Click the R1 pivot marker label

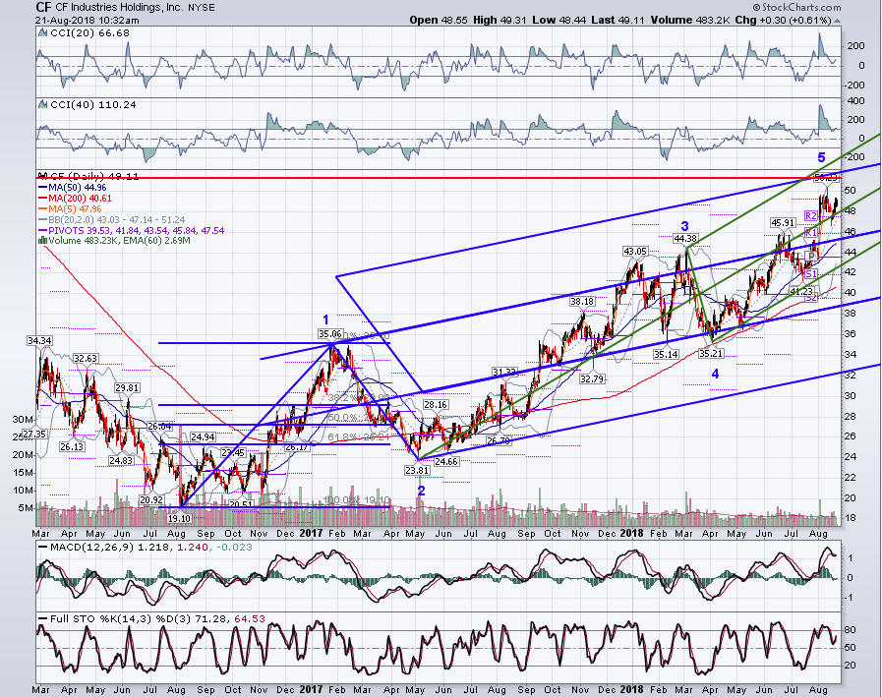point(810,233)
